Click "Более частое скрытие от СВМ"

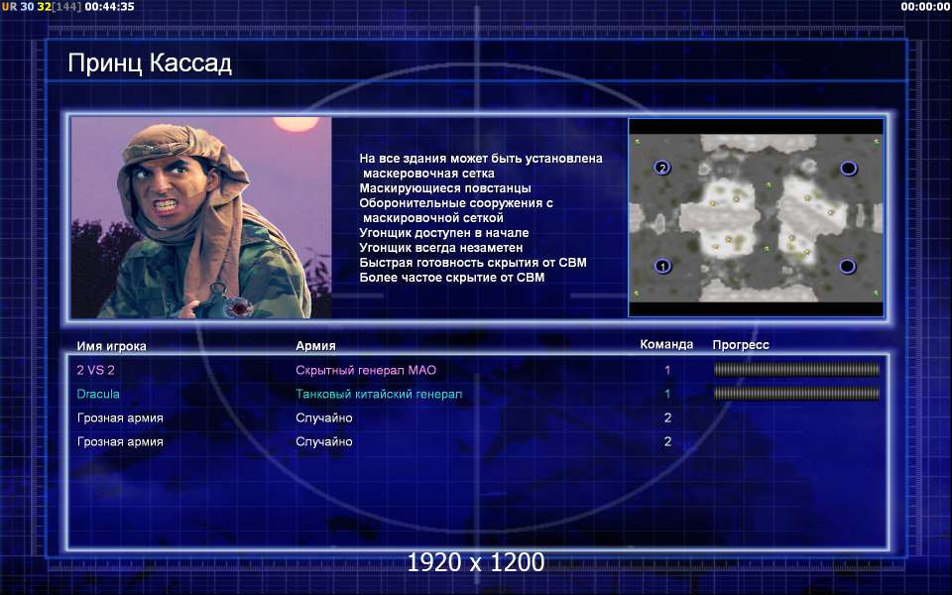point(452,278)
